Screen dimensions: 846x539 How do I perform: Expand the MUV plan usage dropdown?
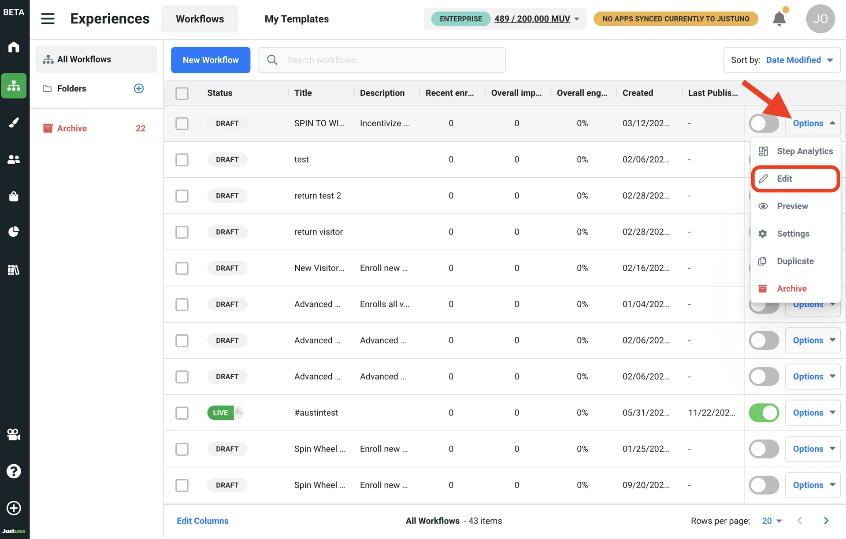pos(577,19)
